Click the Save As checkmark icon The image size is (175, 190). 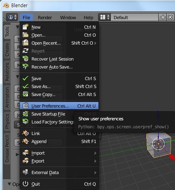26,86
